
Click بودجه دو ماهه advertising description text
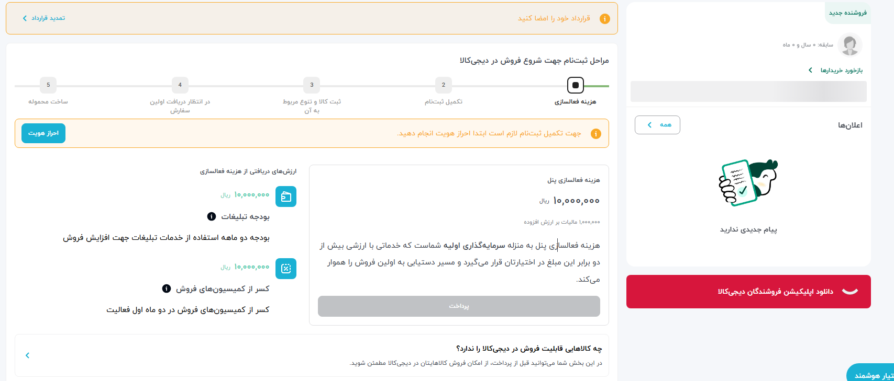pyautogui.click(x=166, y=238)
